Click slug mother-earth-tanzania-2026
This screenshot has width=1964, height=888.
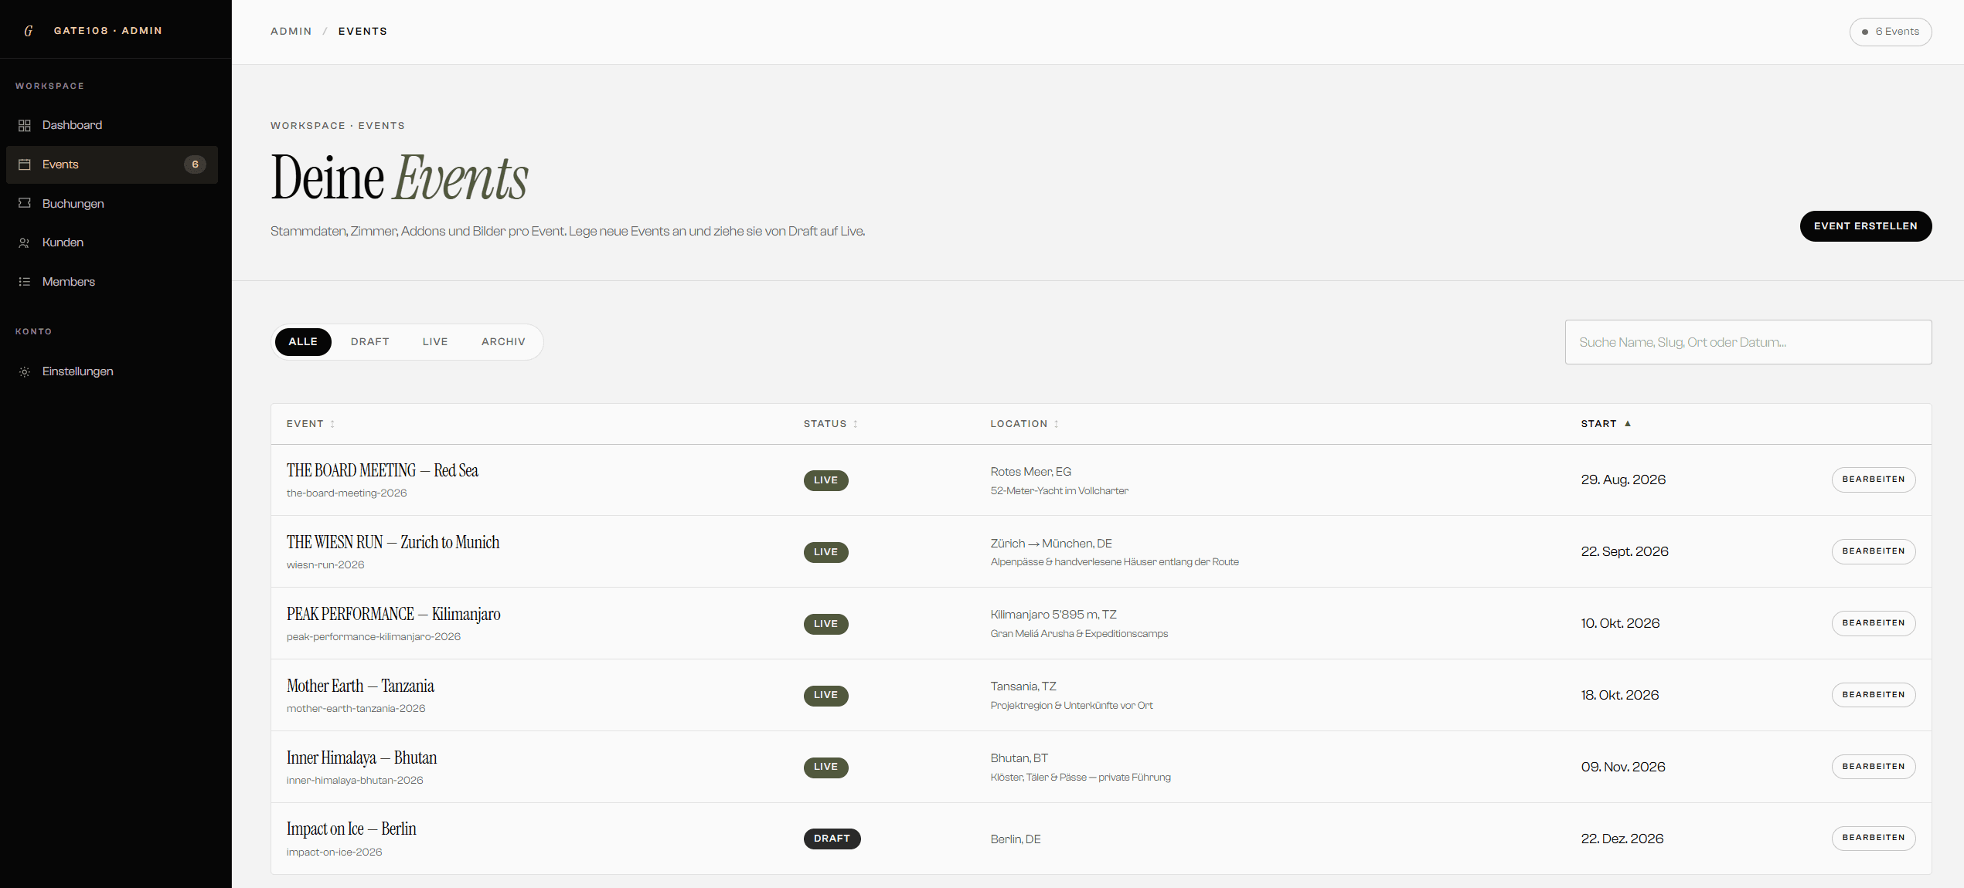click(356, 709)
